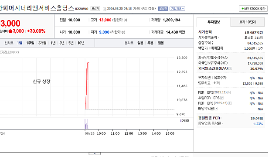Open the 시가총액순위 ranking link

[208, 38]
